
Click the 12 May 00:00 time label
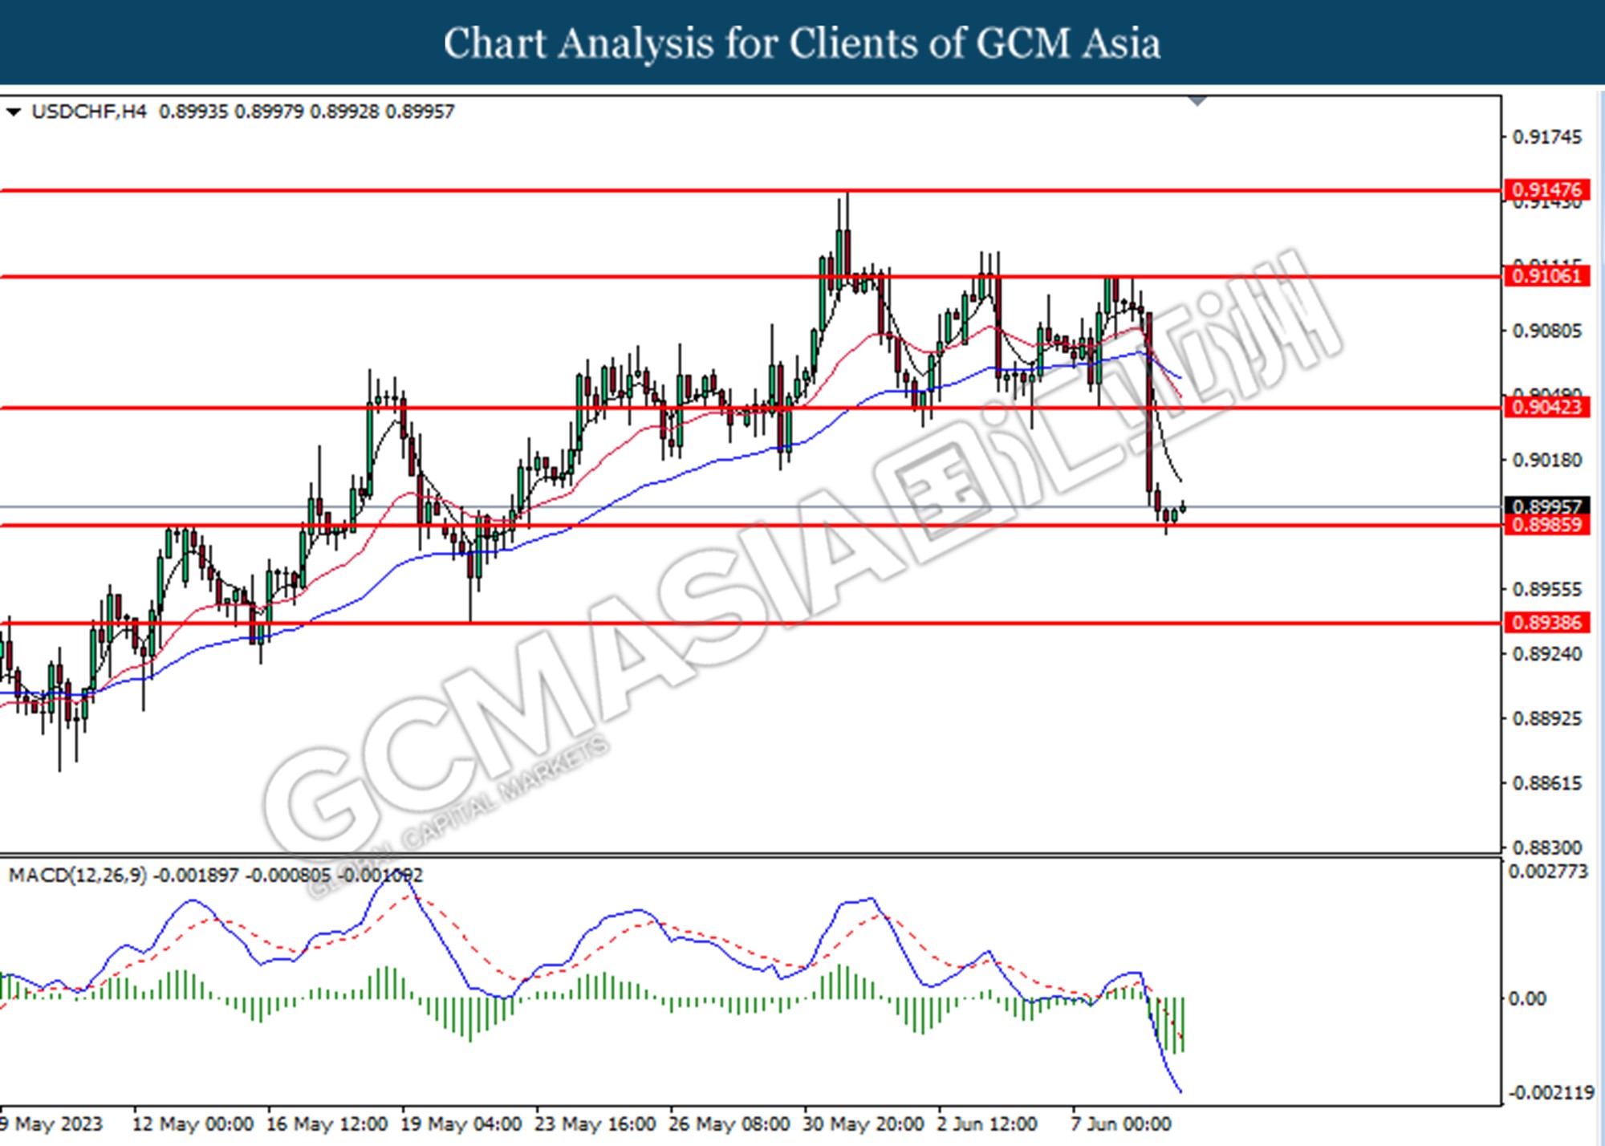click(x=193, y=1124)
